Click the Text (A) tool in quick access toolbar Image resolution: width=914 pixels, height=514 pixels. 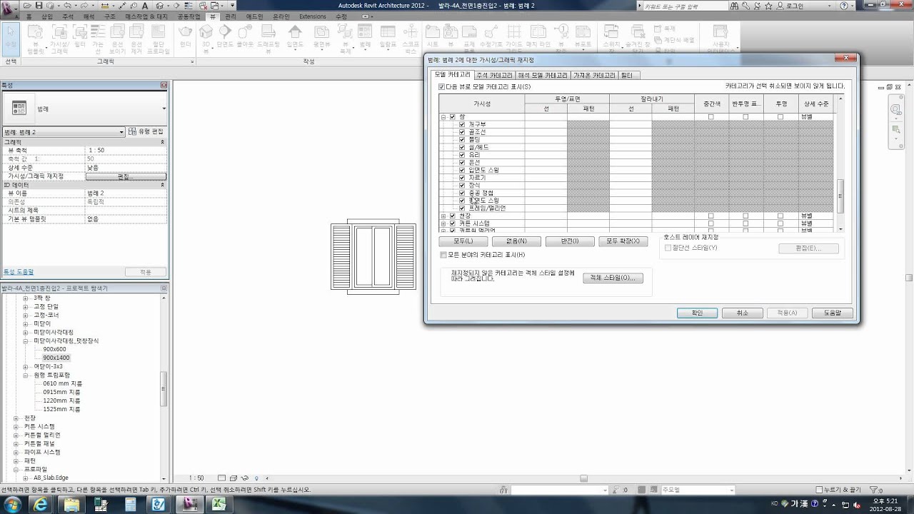[x=145, y=5]
